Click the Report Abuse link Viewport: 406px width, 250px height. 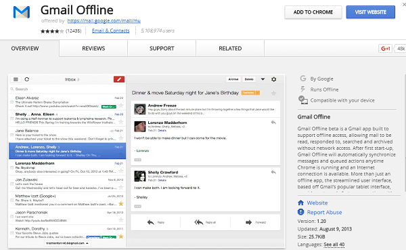click(x=324, y=212)
